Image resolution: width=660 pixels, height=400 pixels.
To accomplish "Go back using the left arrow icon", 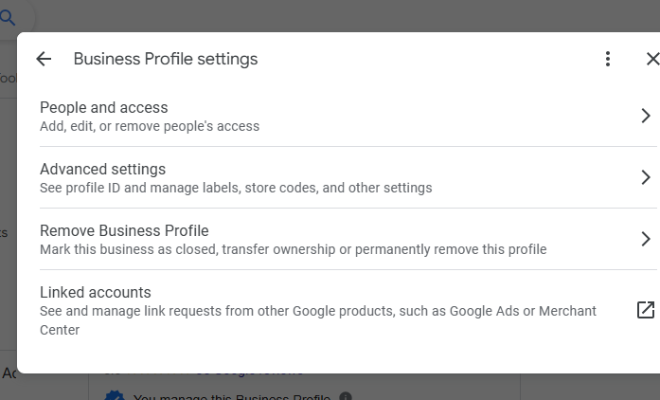I will click(x=44, y=59).
